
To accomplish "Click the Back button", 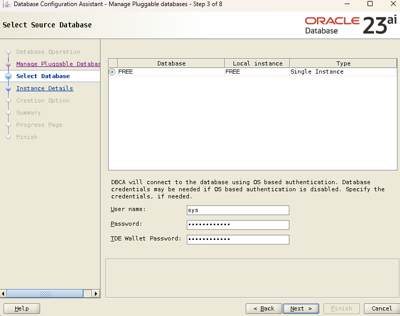I will click(x=264, y=308).
